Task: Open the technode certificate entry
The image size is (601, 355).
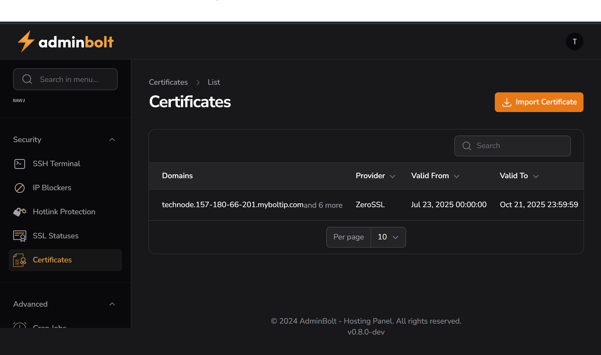Action: click(233, 204)
